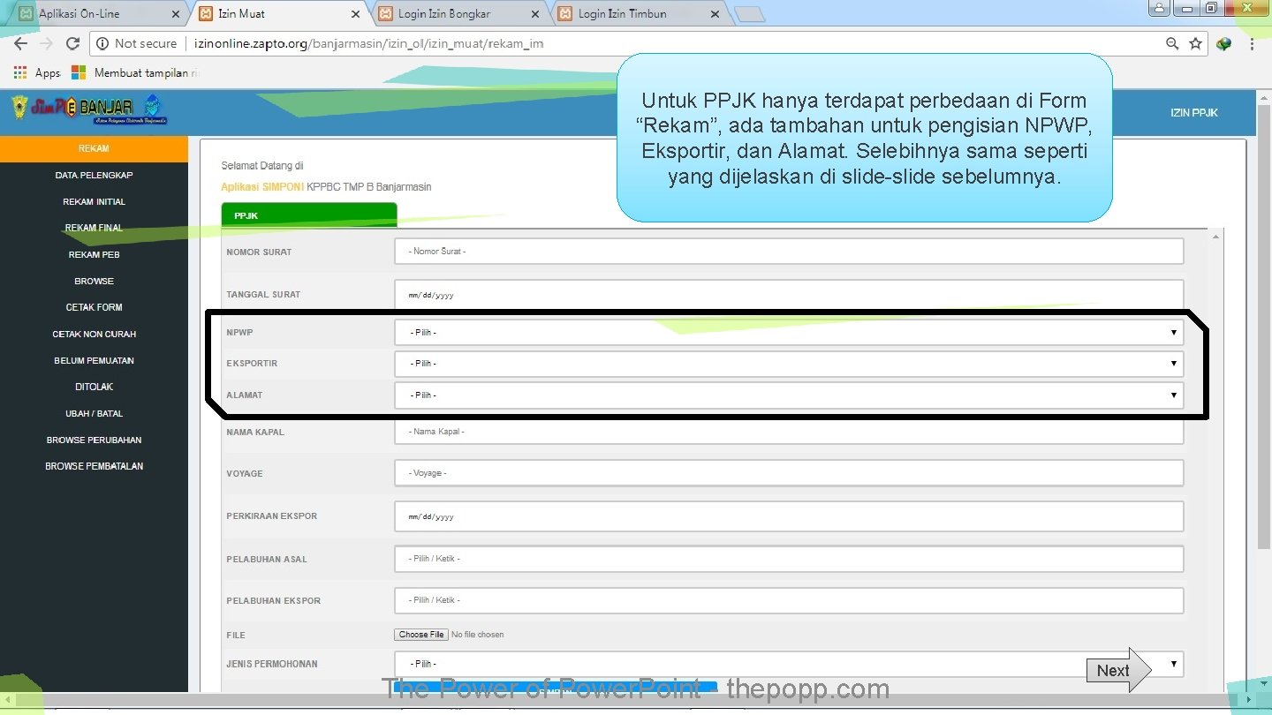This screenshot has height=715, width=1272.
Task: Click the Not secure info icon
Action: [x=102, y=43]
